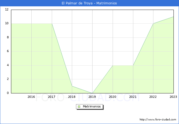Click the 2016 x-axis label

pyautogui.click(x=31, y=97)
